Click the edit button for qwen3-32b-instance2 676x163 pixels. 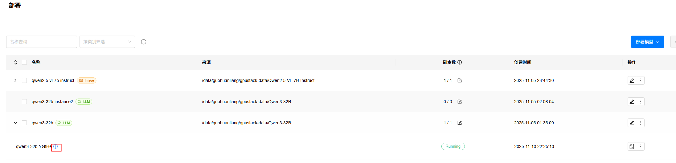[632, 102]
